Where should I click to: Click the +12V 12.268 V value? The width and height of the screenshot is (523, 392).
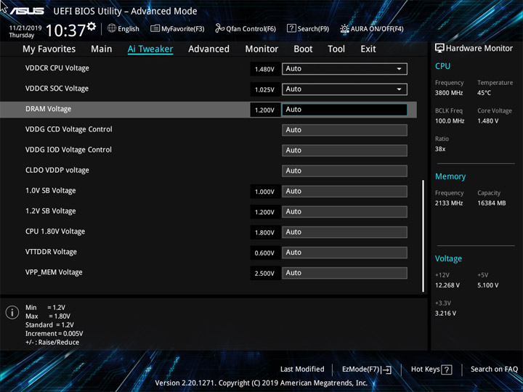point(447,285)
